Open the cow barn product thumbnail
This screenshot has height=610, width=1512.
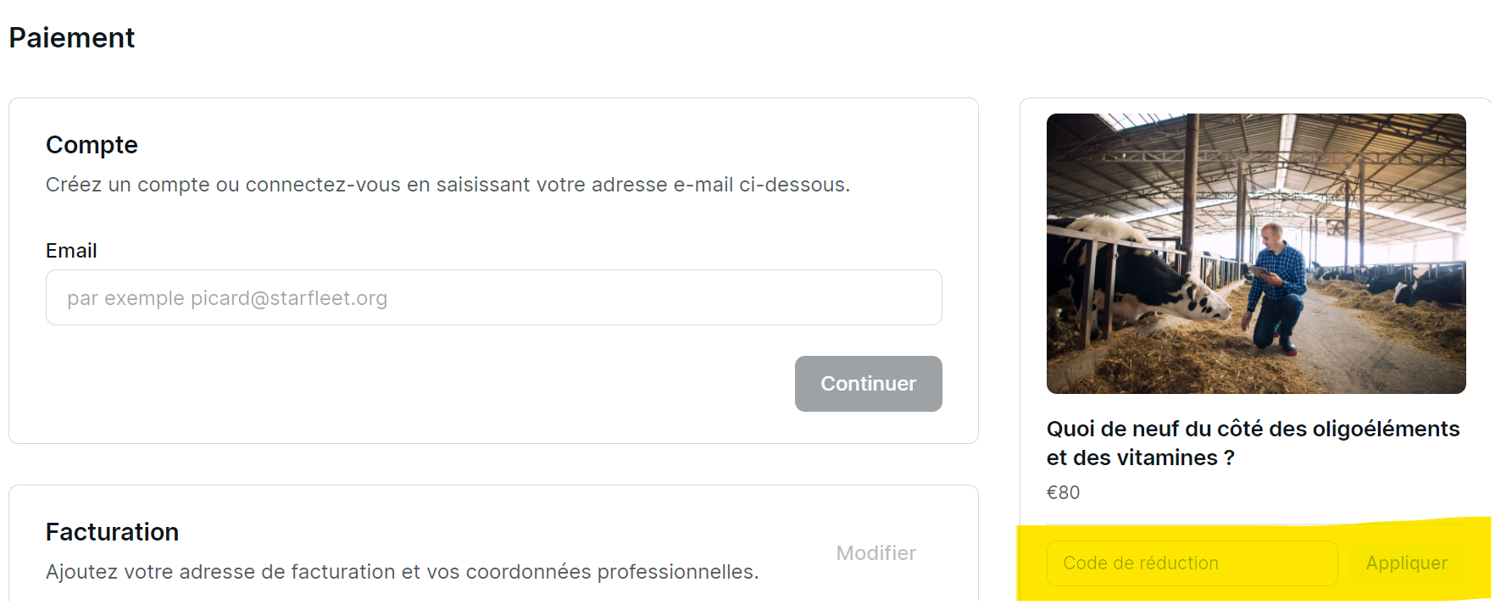(1255, 253)
